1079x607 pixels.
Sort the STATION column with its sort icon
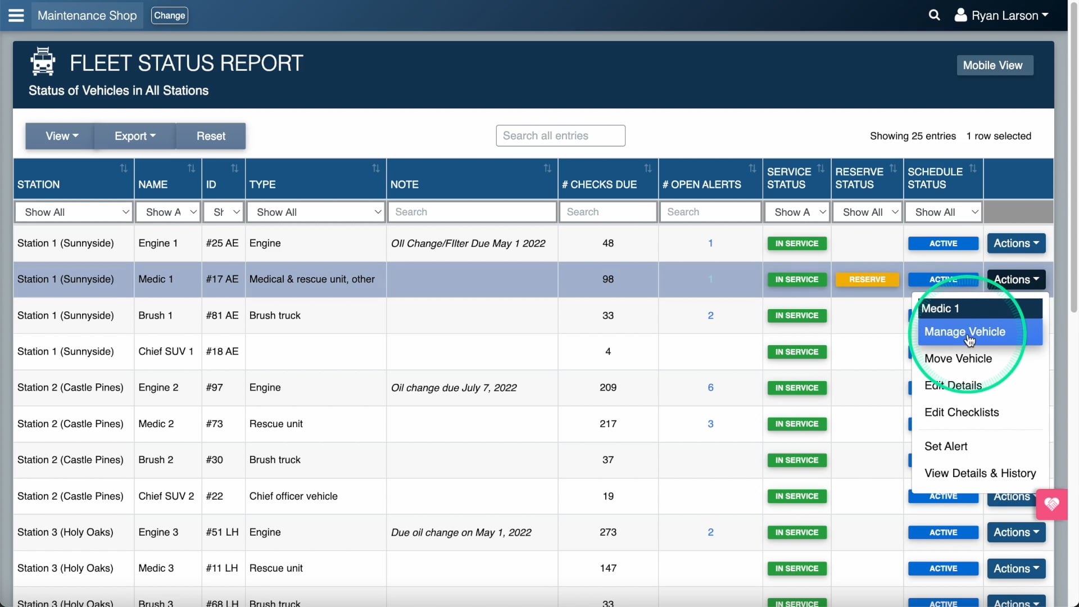(124, 168)
